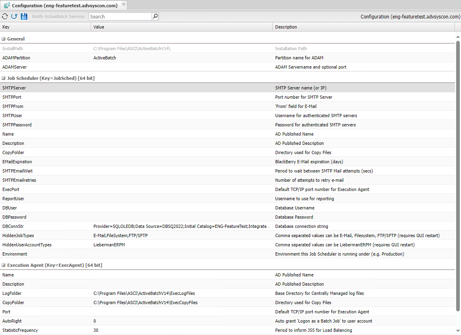Save configuration with the floppy disk icon
The height and width of the screenshot is (335, 461).
[24, 16]
